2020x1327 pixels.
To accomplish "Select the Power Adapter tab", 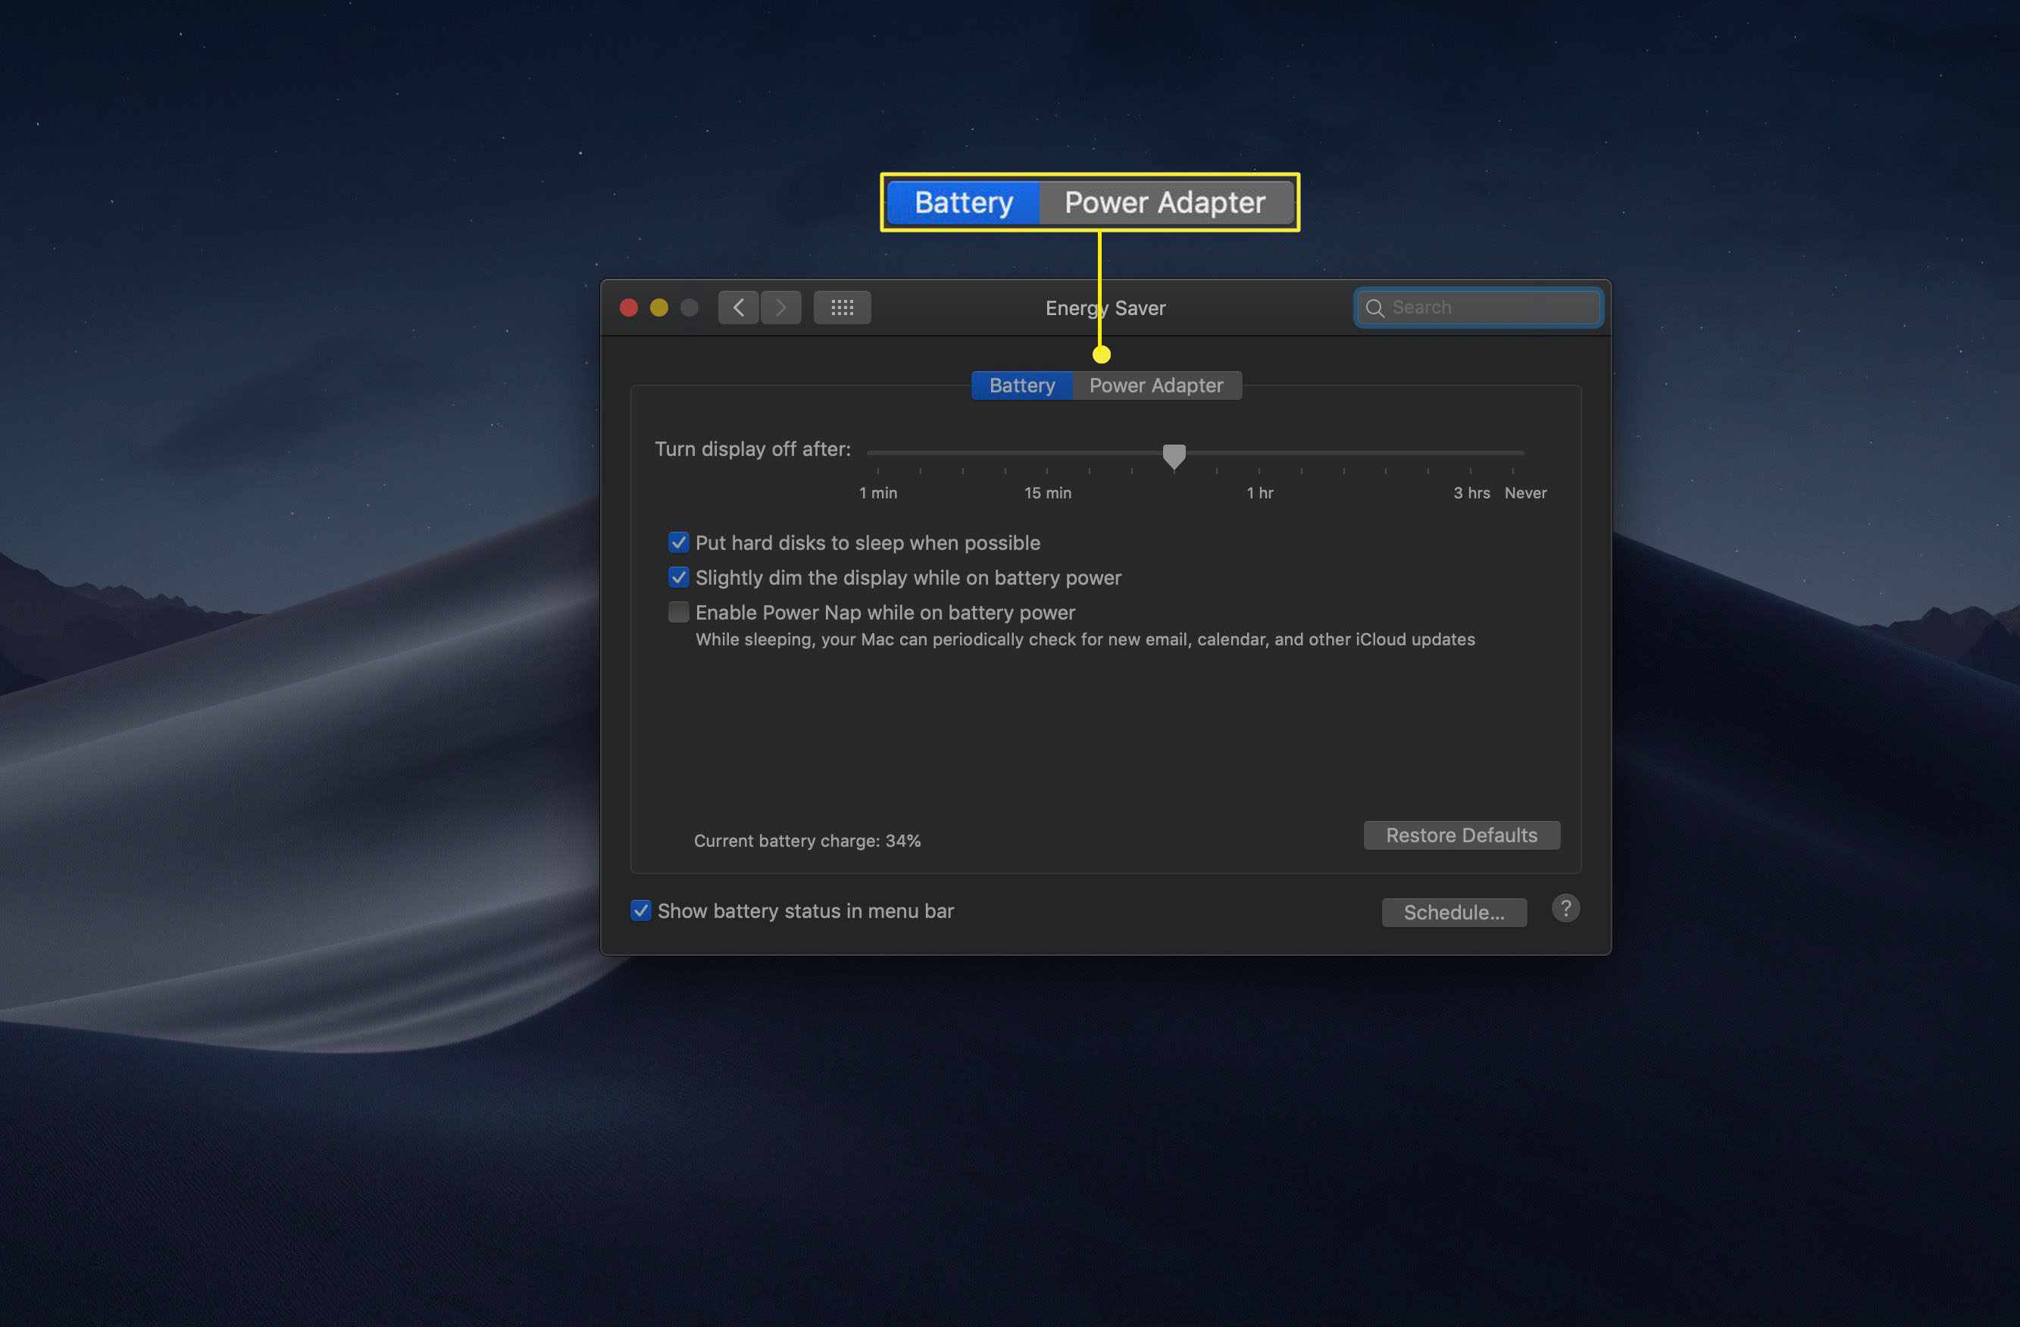I will tap(1155, 385).
